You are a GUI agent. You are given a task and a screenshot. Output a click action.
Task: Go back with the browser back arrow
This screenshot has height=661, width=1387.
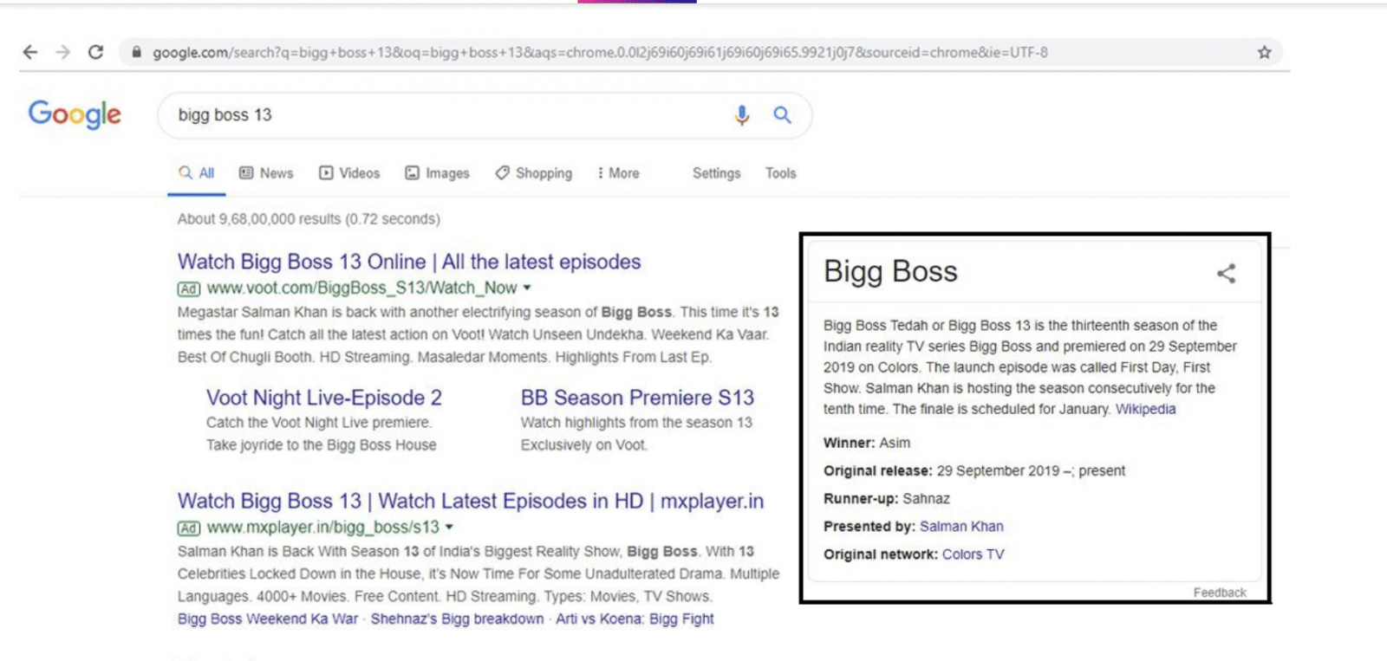pyautogui.click(x=30, y=52)
